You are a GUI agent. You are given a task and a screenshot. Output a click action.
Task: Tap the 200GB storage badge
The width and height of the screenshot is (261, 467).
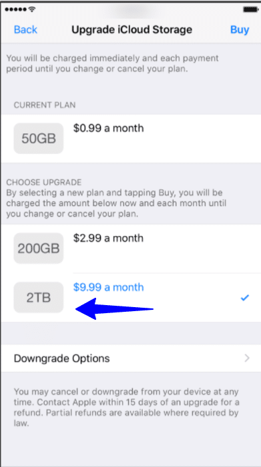[39, 248]
